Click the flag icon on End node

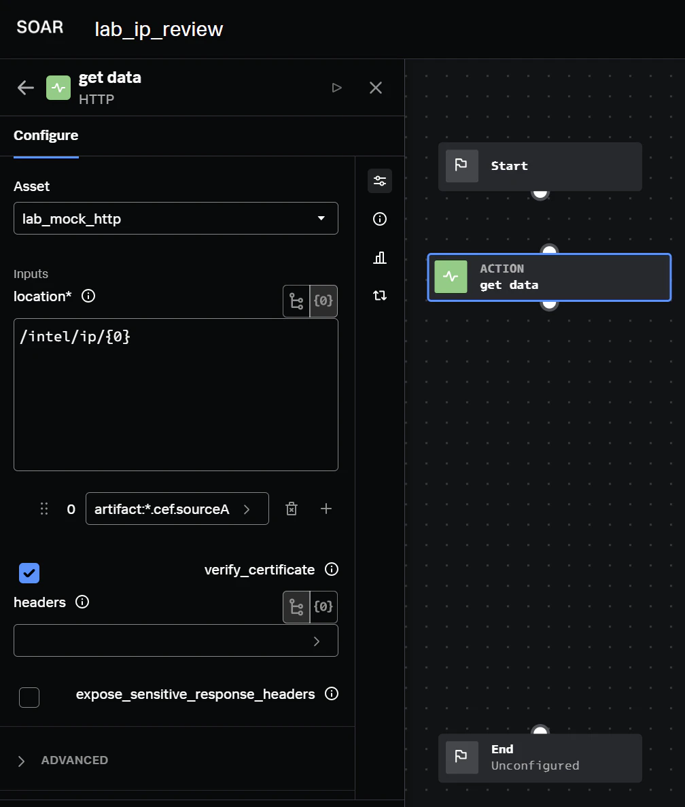(462, 757)
